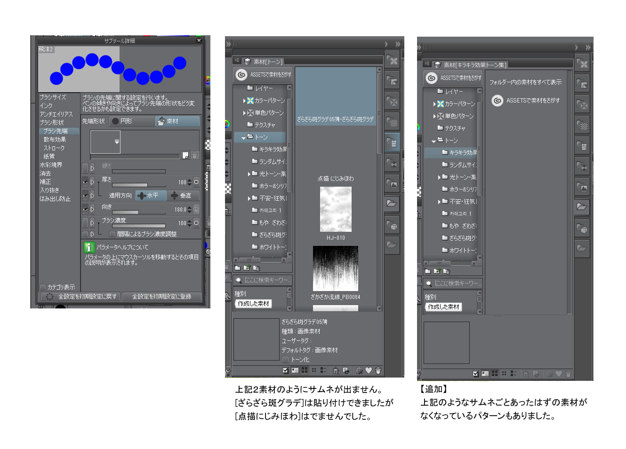Open the 厚さ dynamics settings button
Viewport: 626px width, 449px height.
[196, 182]
